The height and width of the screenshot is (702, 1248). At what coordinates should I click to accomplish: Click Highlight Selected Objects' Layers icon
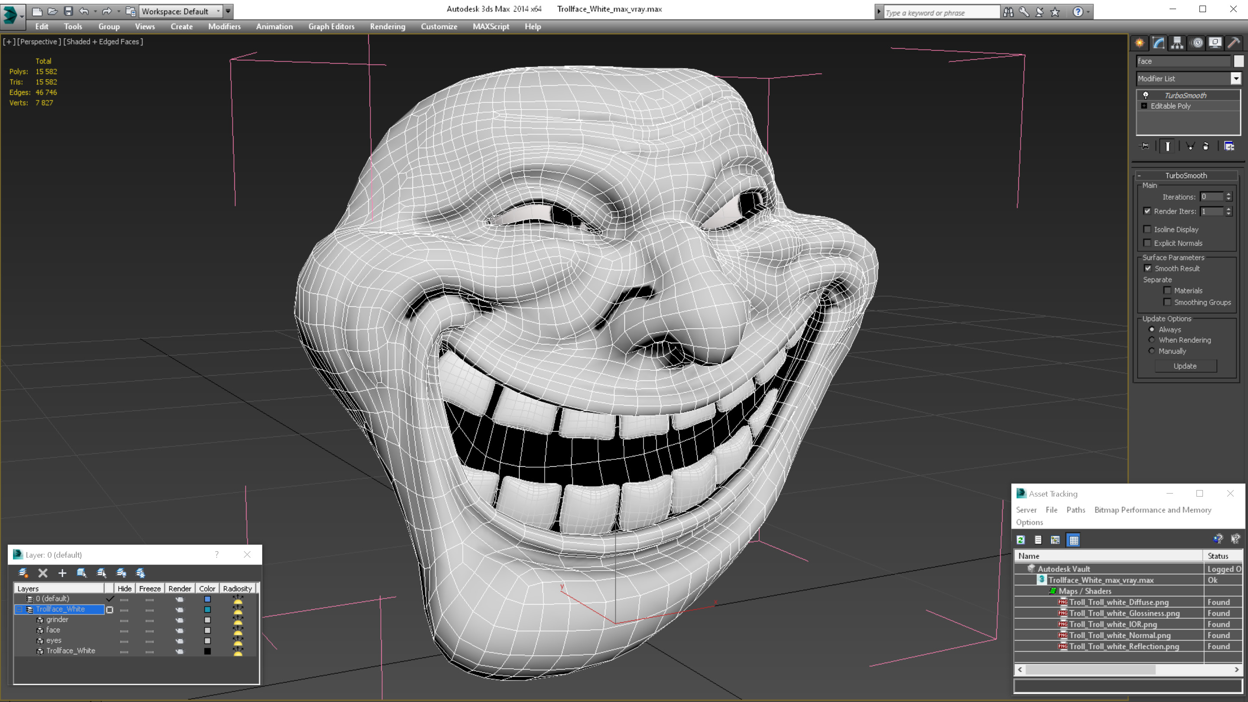tap(102, 573)
